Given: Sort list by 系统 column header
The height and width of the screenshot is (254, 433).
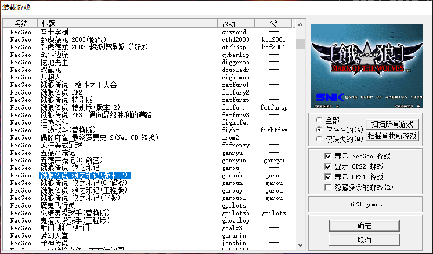Looking at the screenshot, I should [x=20, y=24].
